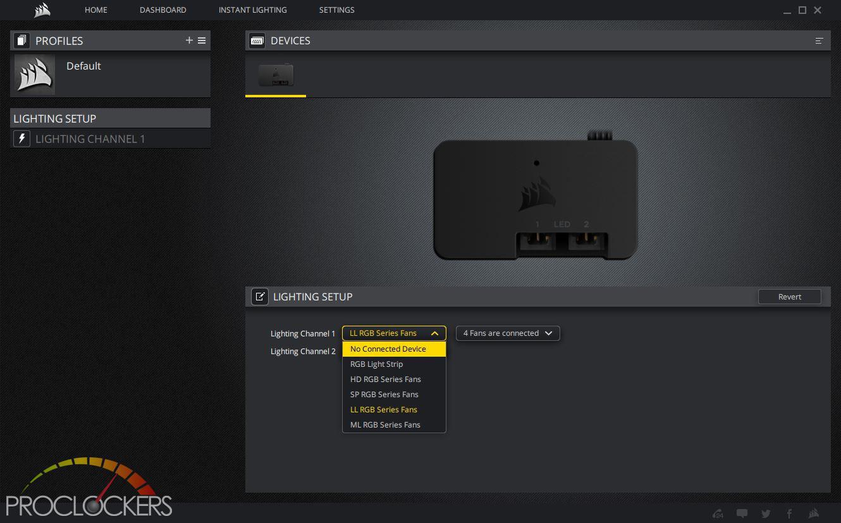Switch to the DASHBOARD tab
The height and width of the screenshot is (523, 841).
click(163, 10)
